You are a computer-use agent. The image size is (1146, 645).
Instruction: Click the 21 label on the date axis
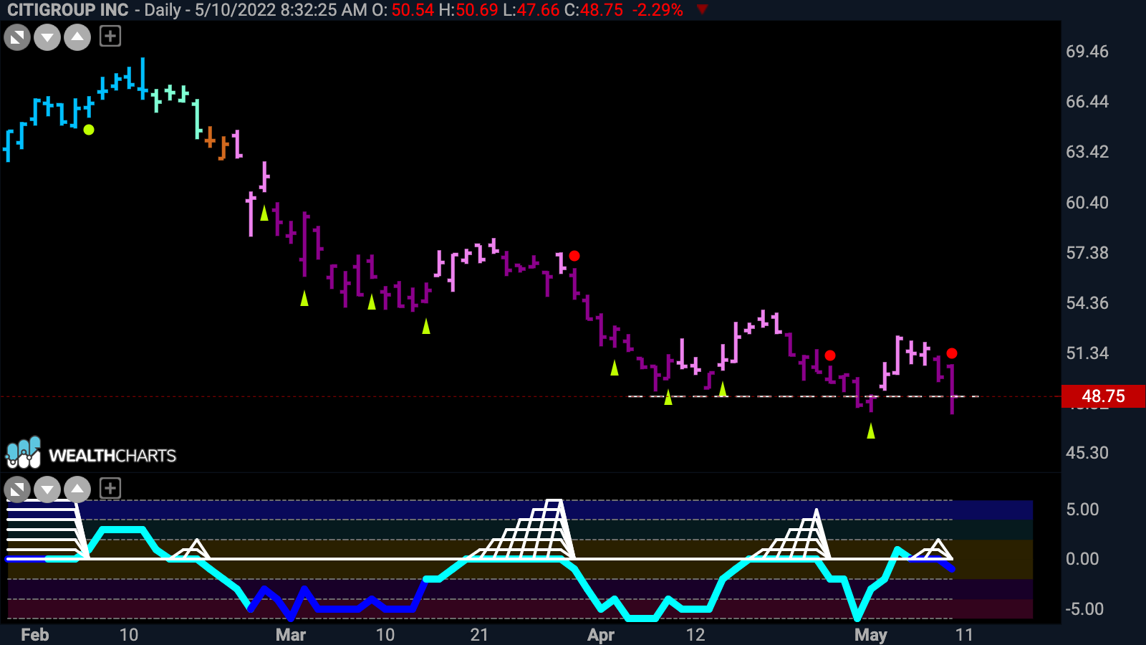point(479,635)
